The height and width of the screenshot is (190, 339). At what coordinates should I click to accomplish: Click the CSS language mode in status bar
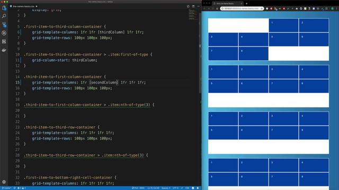pos(187,188)
